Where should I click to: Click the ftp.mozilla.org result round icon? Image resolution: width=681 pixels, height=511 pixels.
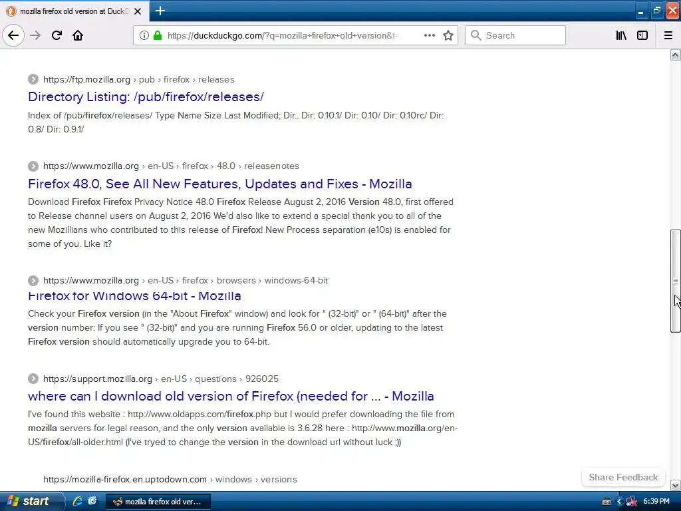click(33, 80)
